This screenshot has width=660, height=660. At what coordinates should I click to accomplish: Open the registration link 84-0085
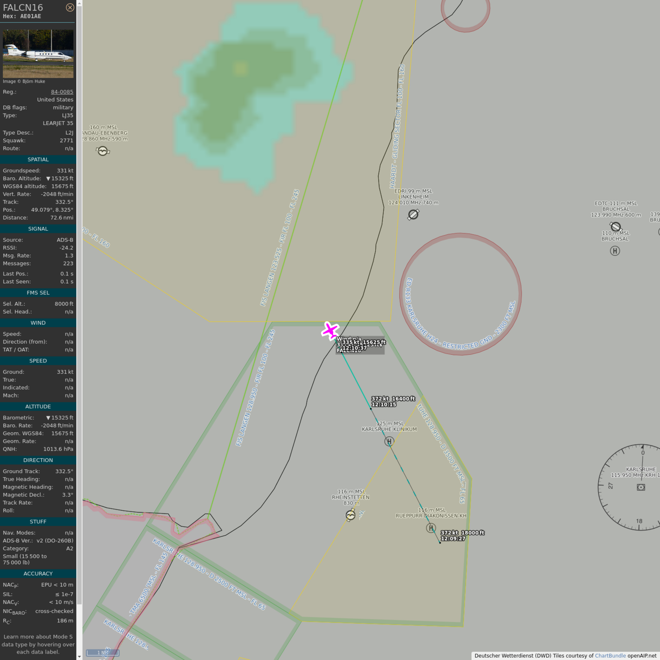coord(62,92)
